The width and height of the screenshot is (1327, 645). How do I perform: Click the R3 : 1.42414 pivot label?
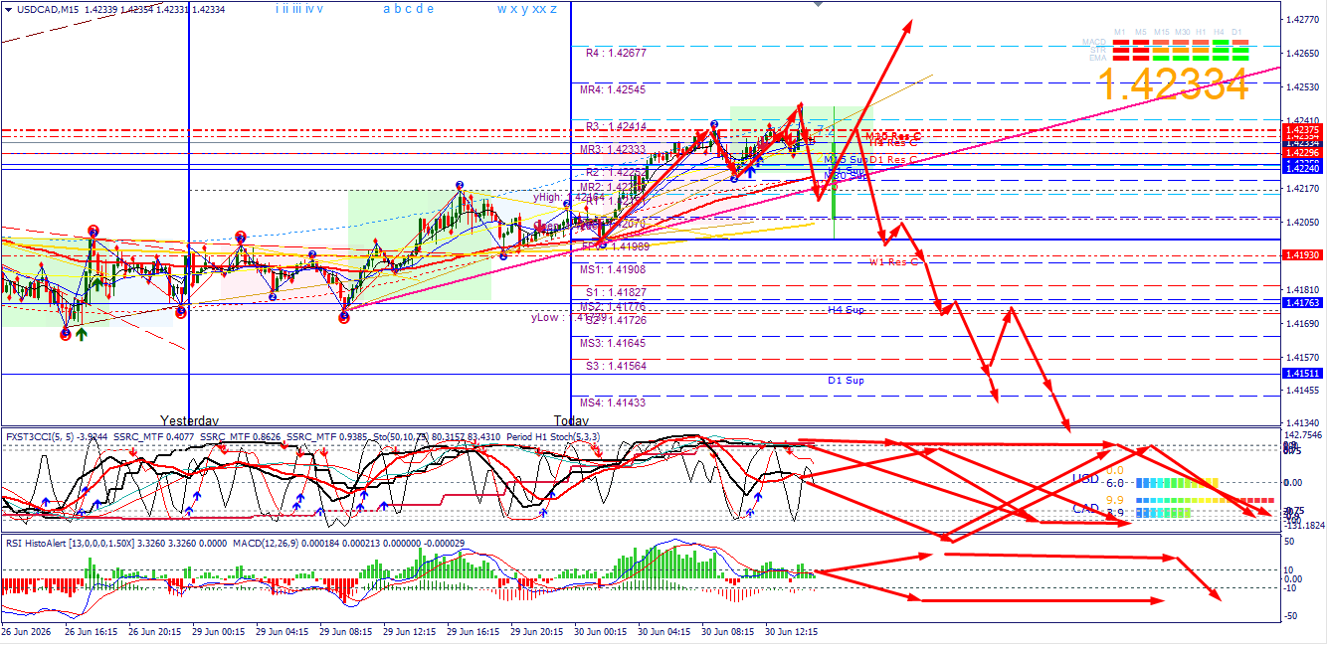[617, 126]
